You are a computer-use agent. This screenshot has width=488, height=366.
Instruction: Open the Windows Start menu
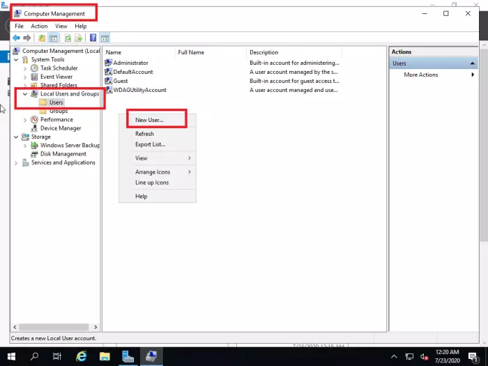tap(11, 356)
